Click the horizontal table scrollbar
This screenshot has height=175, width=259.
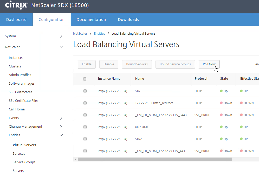point(154,159)
